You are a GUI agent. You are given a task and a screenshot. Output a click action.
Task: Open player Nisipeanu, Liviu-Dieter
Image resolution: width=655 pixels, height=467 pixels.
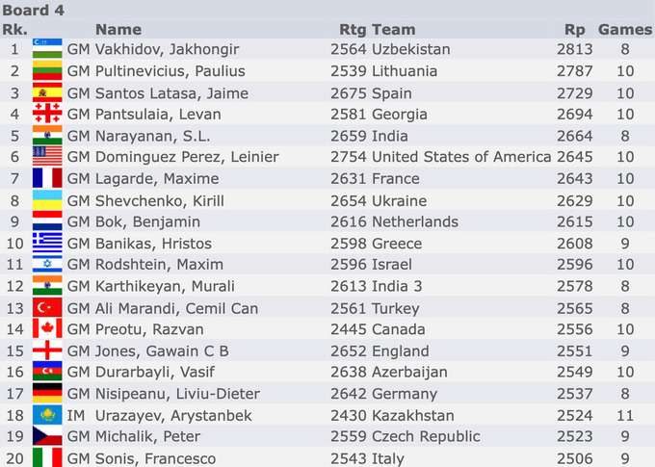(177, 394)
